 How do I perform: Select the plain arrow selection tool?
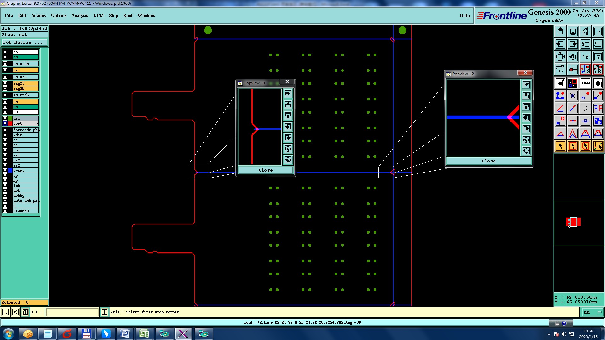tap(560, 146)
